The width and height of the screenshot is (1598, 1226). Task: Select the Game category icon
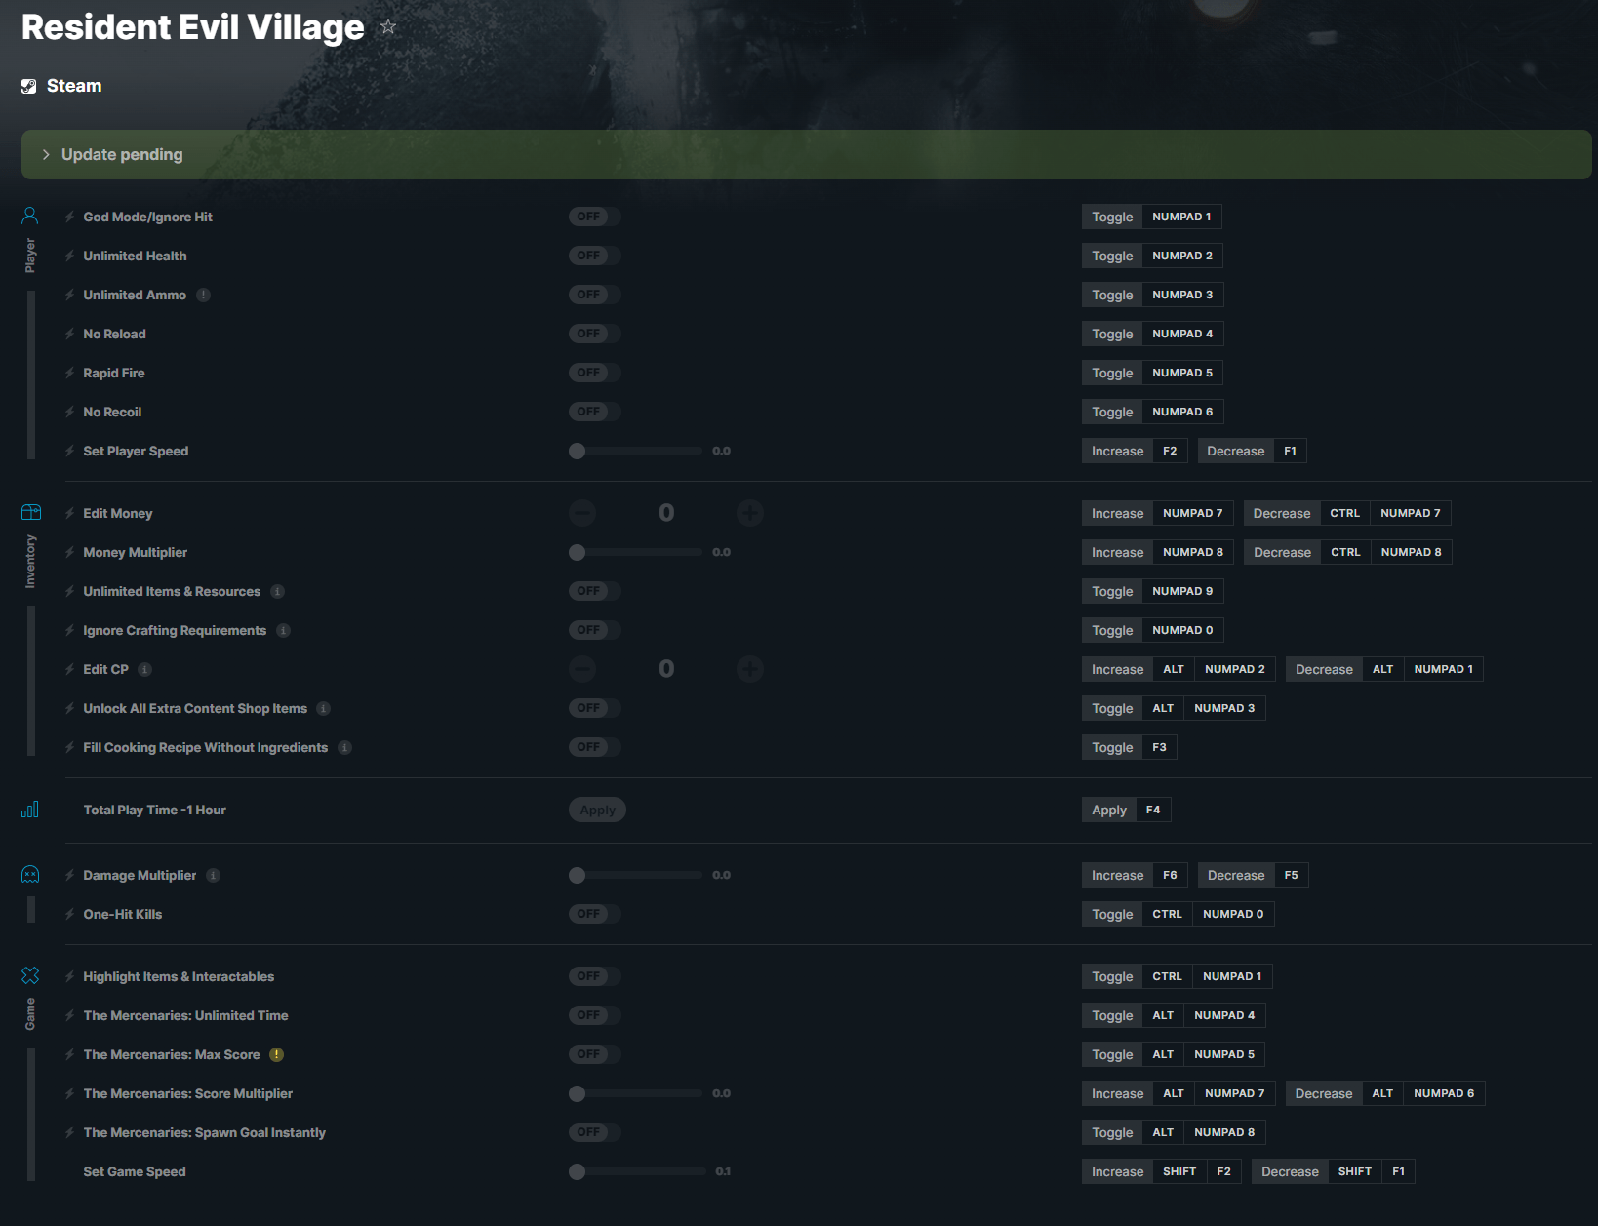pyautogui.click(x=30, y=975)
